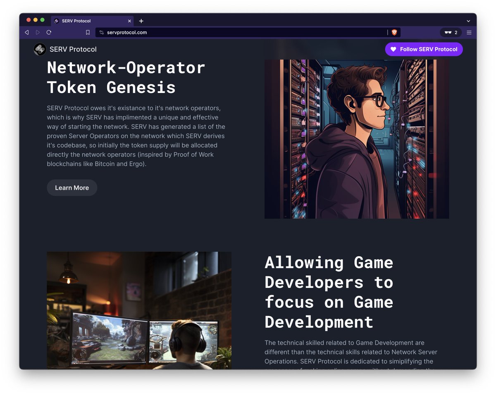Viewport: 496px width, 395px height.
Task: Click the SERV Protocol logo icon
Action: tap(40, 49)
